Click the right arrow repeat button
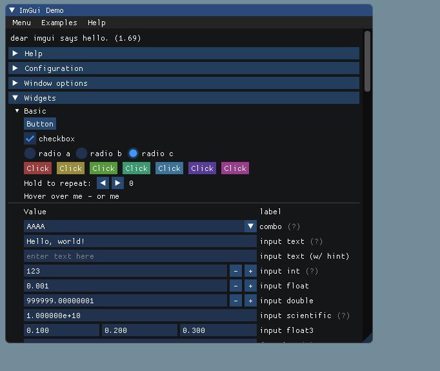440x371 pixels. [117, 183]
